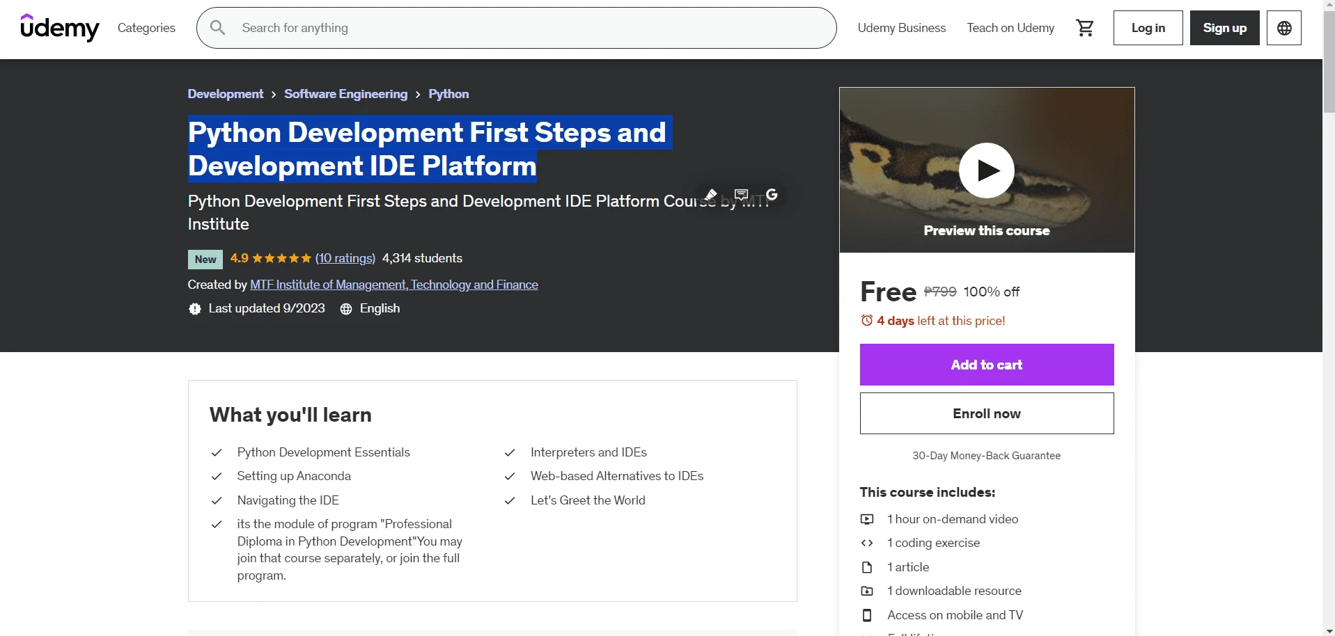
Task: Click the 4,314 students text
Action: (422, 258)
